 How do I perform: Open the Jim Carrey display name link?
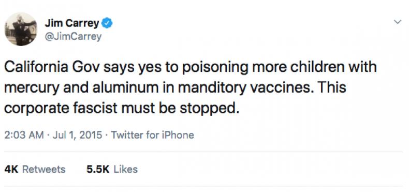(x=72, y=24)
